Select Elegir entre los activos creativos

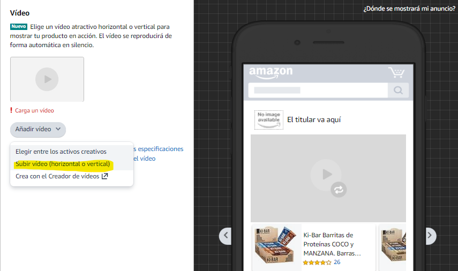(72, 152)
